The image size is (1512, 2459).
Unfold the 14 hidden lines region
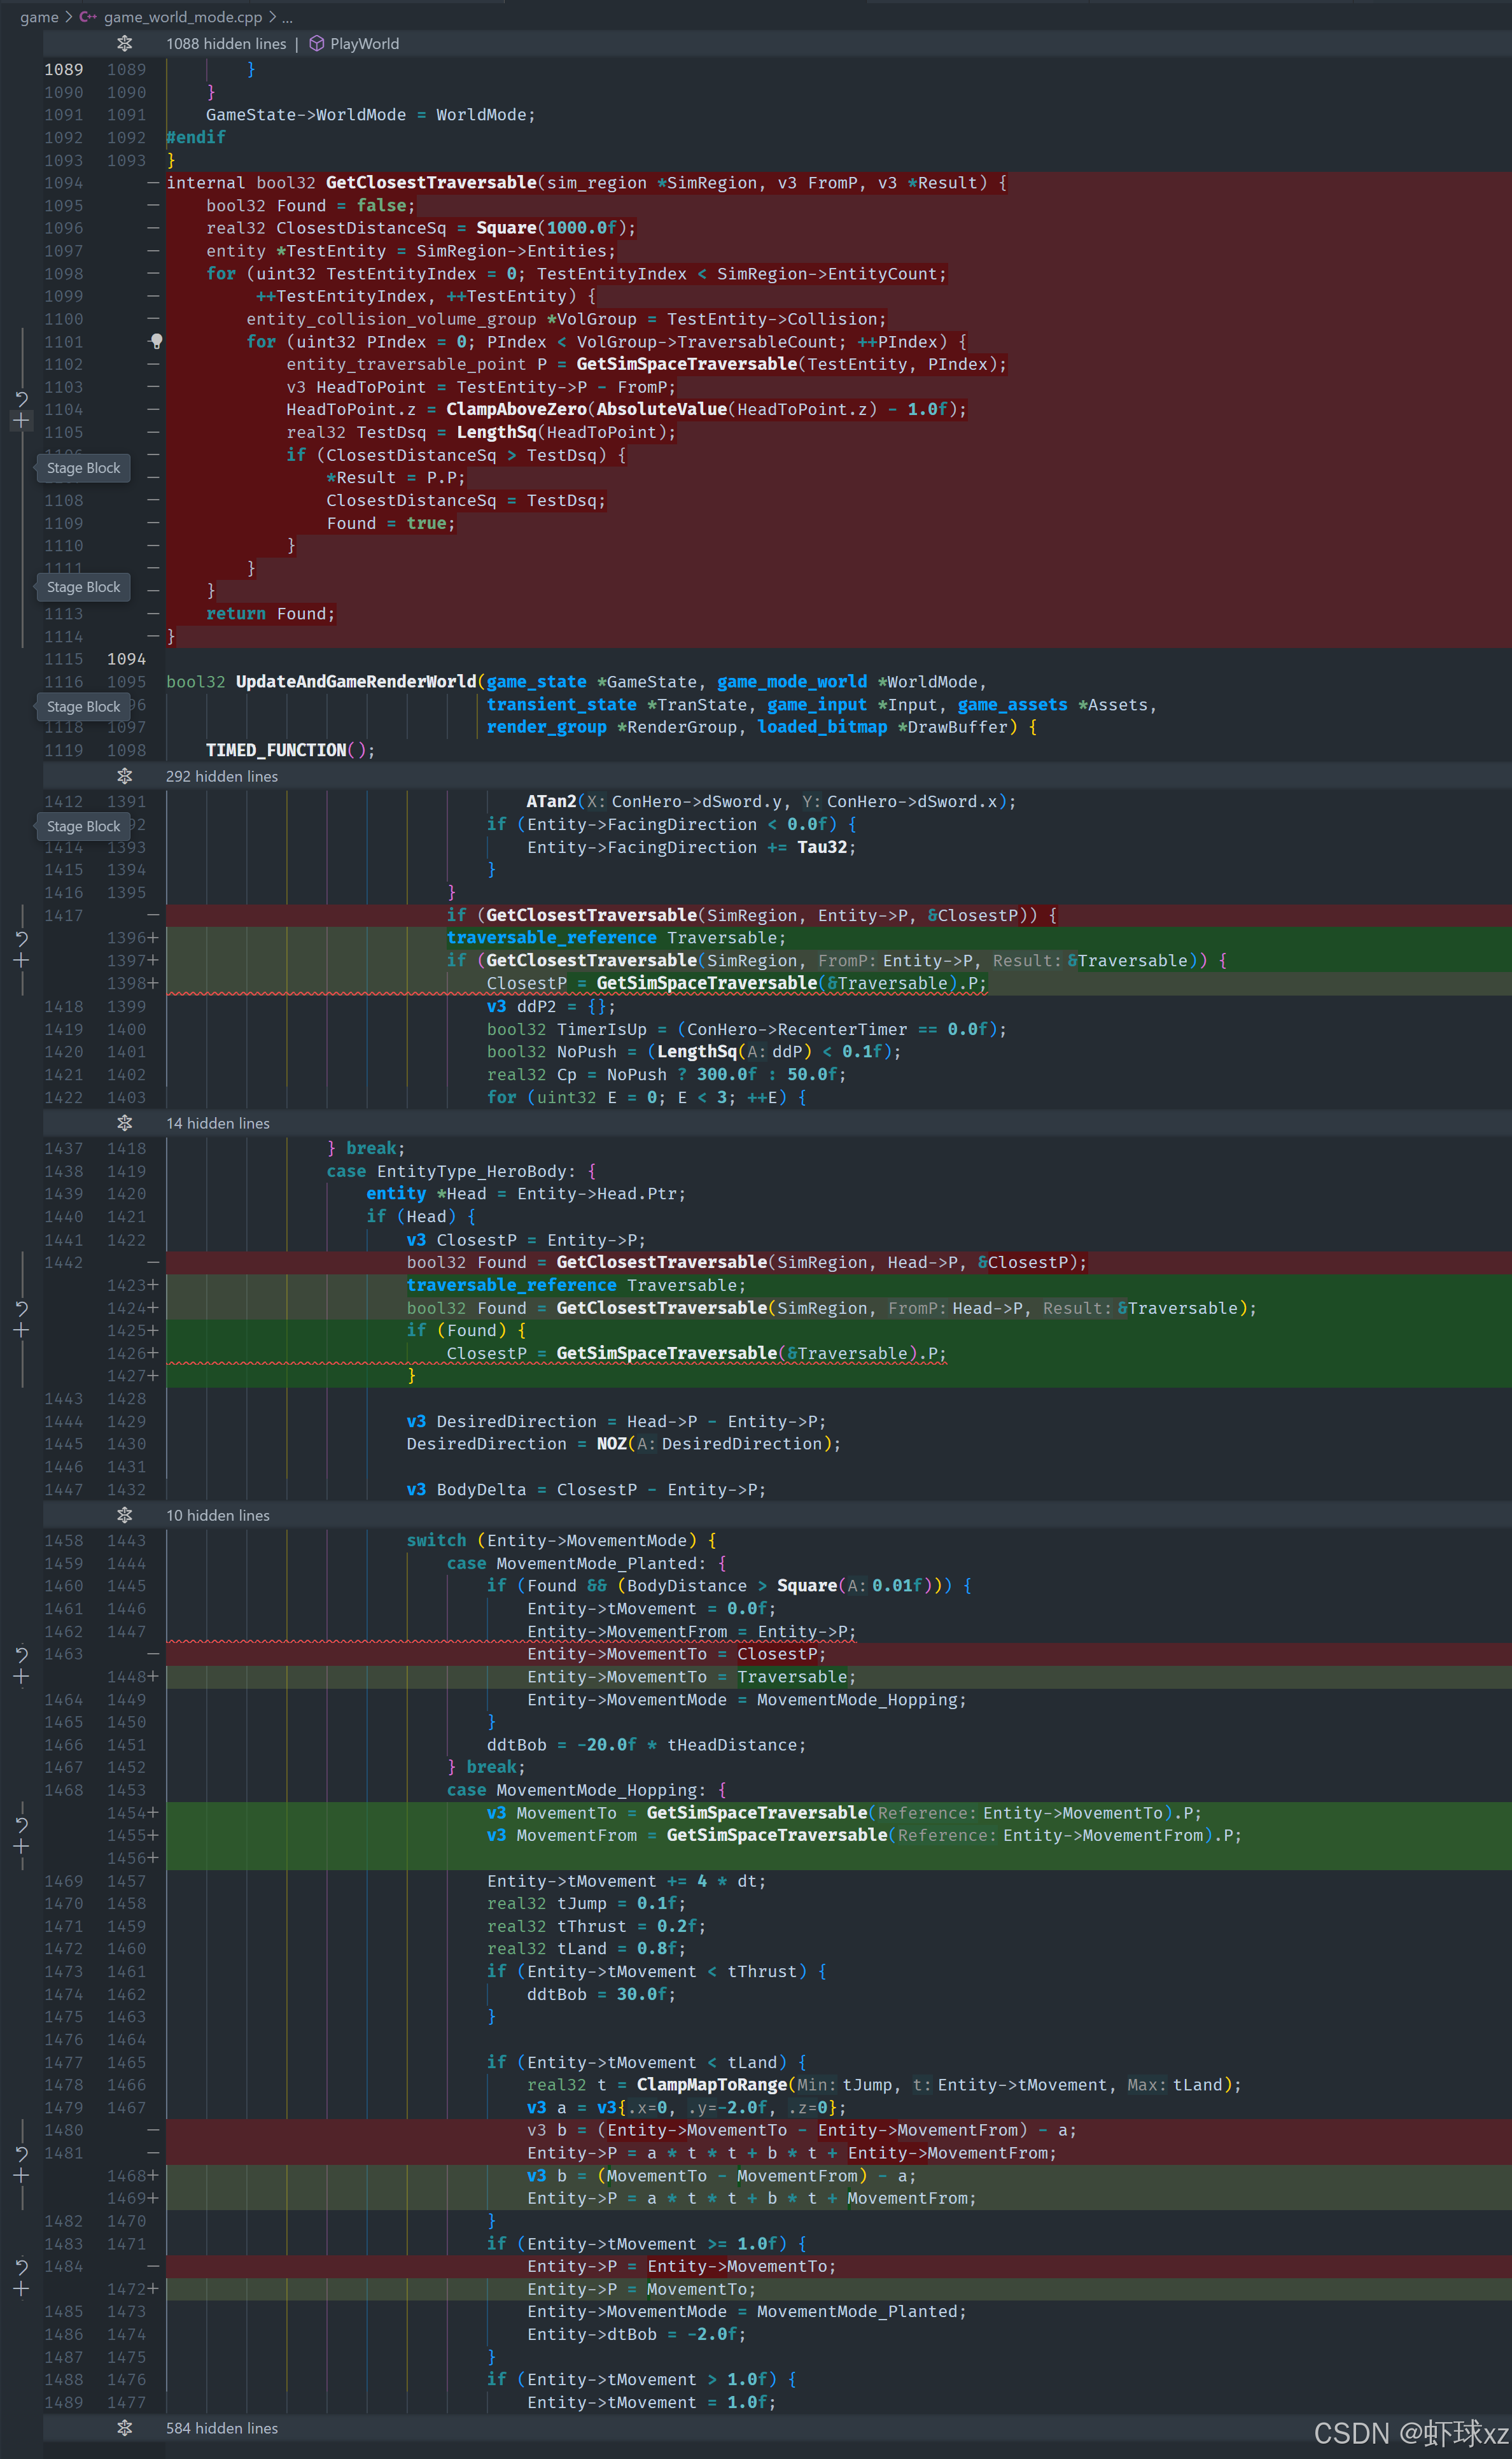tap(124, 1123)
